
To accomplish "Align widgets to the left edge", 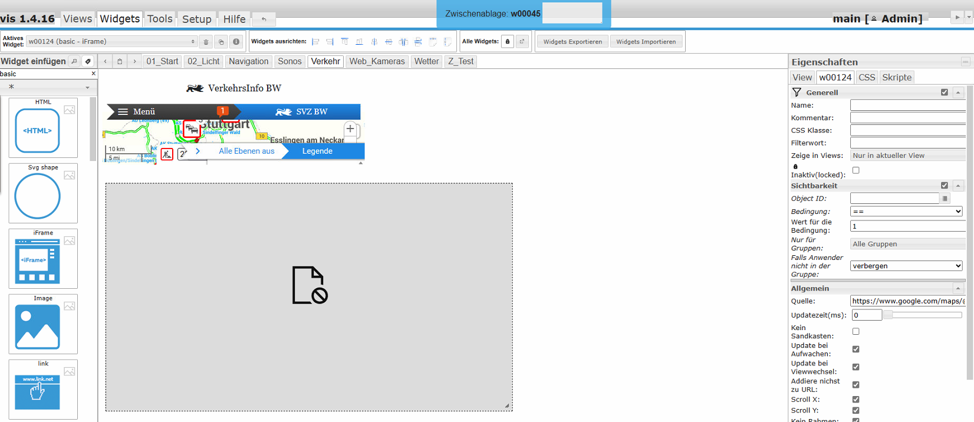I will (x=315, y=42).
